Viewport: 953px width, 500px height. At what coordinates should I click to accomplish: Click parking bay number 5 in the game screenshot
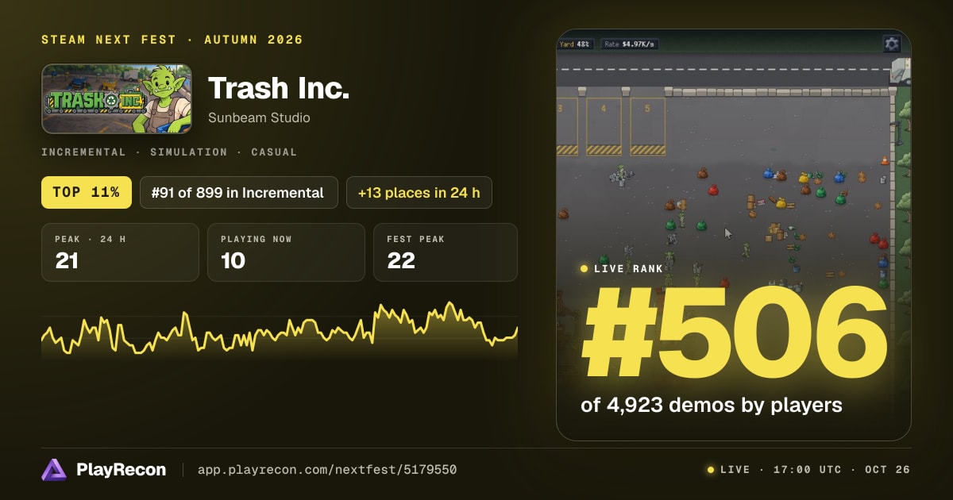647,126
